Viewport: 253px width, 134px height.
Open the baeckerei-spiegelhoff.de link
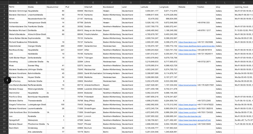pyautogui.click(x=195, y=120)
